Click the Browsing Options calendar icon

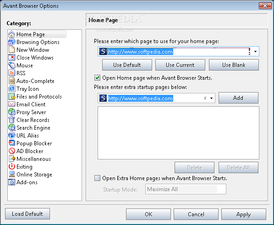(12, 42)
